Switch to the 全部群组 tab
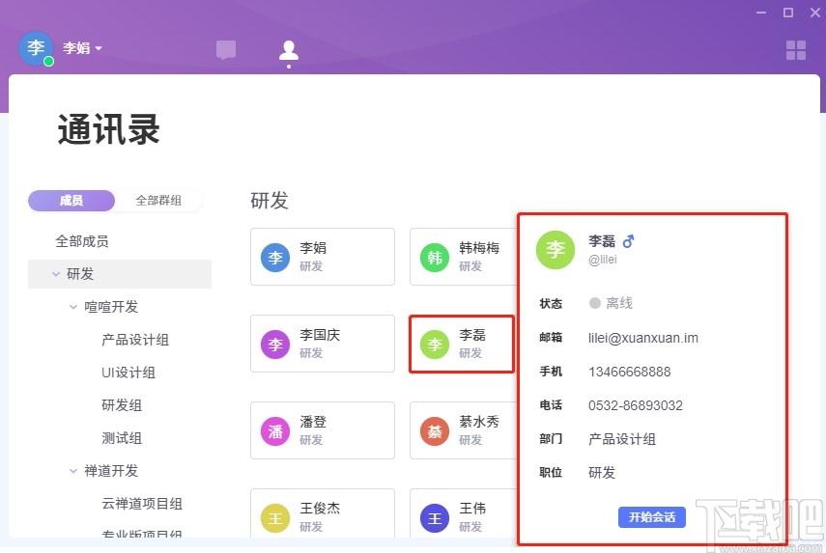 (158, 201)
